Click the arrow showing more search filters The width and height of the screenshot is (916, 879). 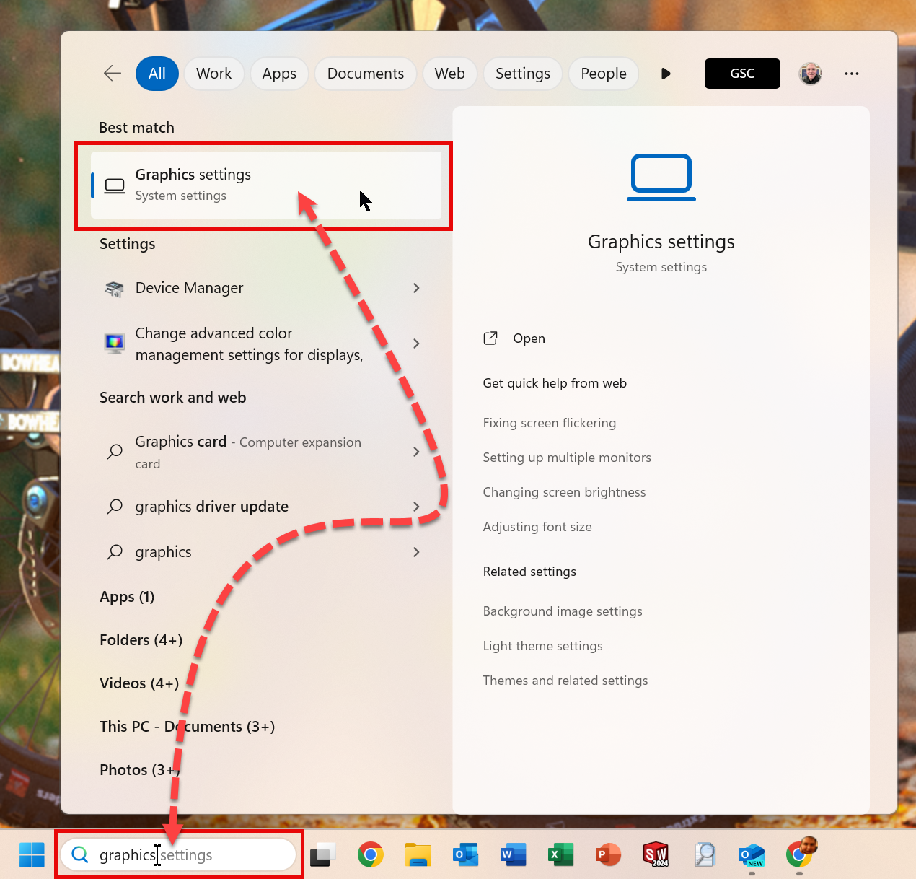tap(665, 73)
